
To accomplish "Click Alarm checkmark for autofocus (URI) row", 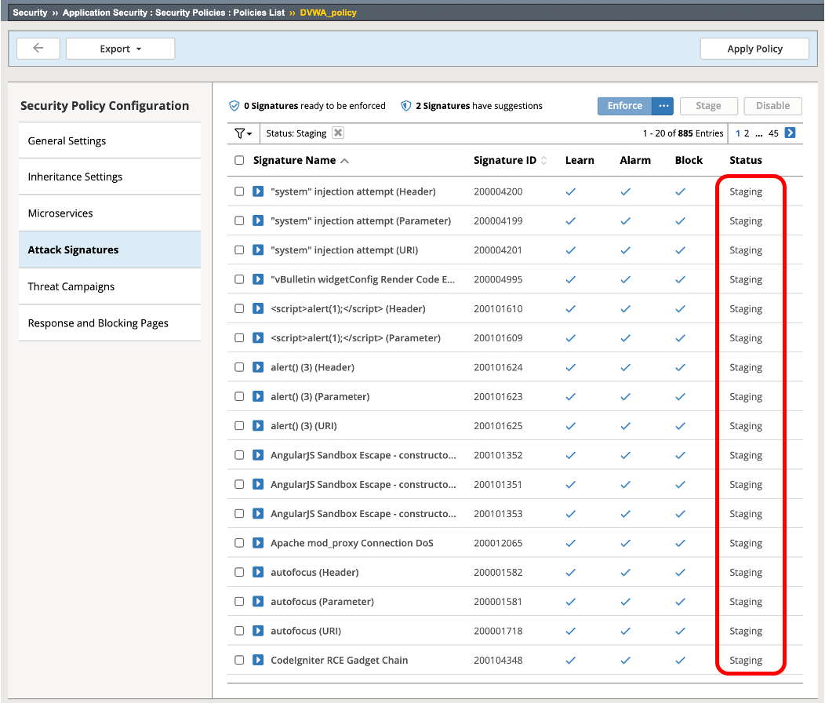I will [625, 631].
